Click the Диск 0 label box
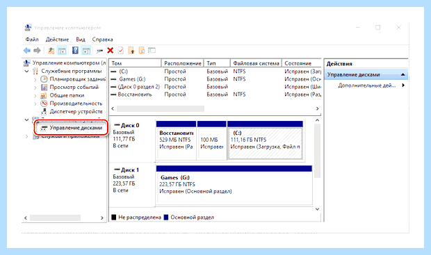431x255 pixels. pyautogui.click(x=132, y=140)
